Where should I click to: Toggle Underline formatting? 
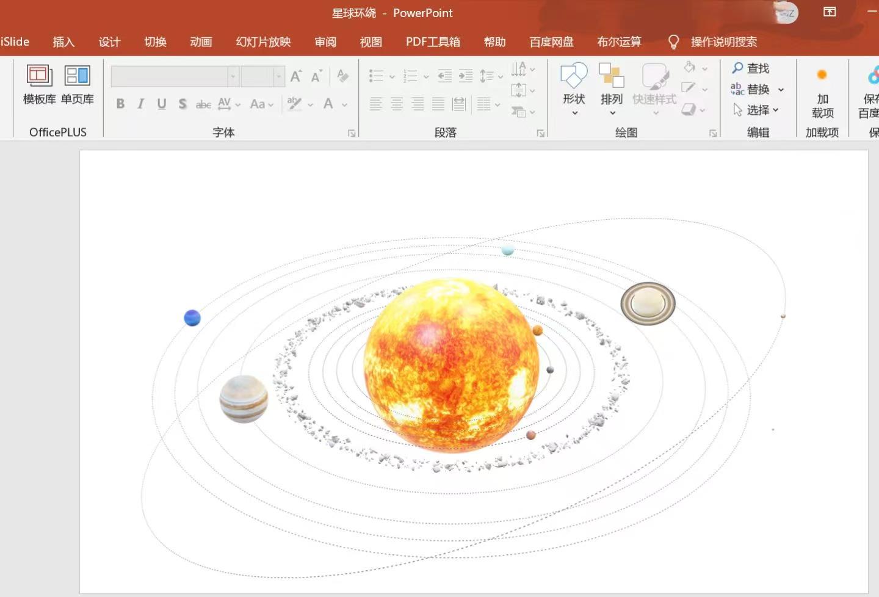(162, 104)
